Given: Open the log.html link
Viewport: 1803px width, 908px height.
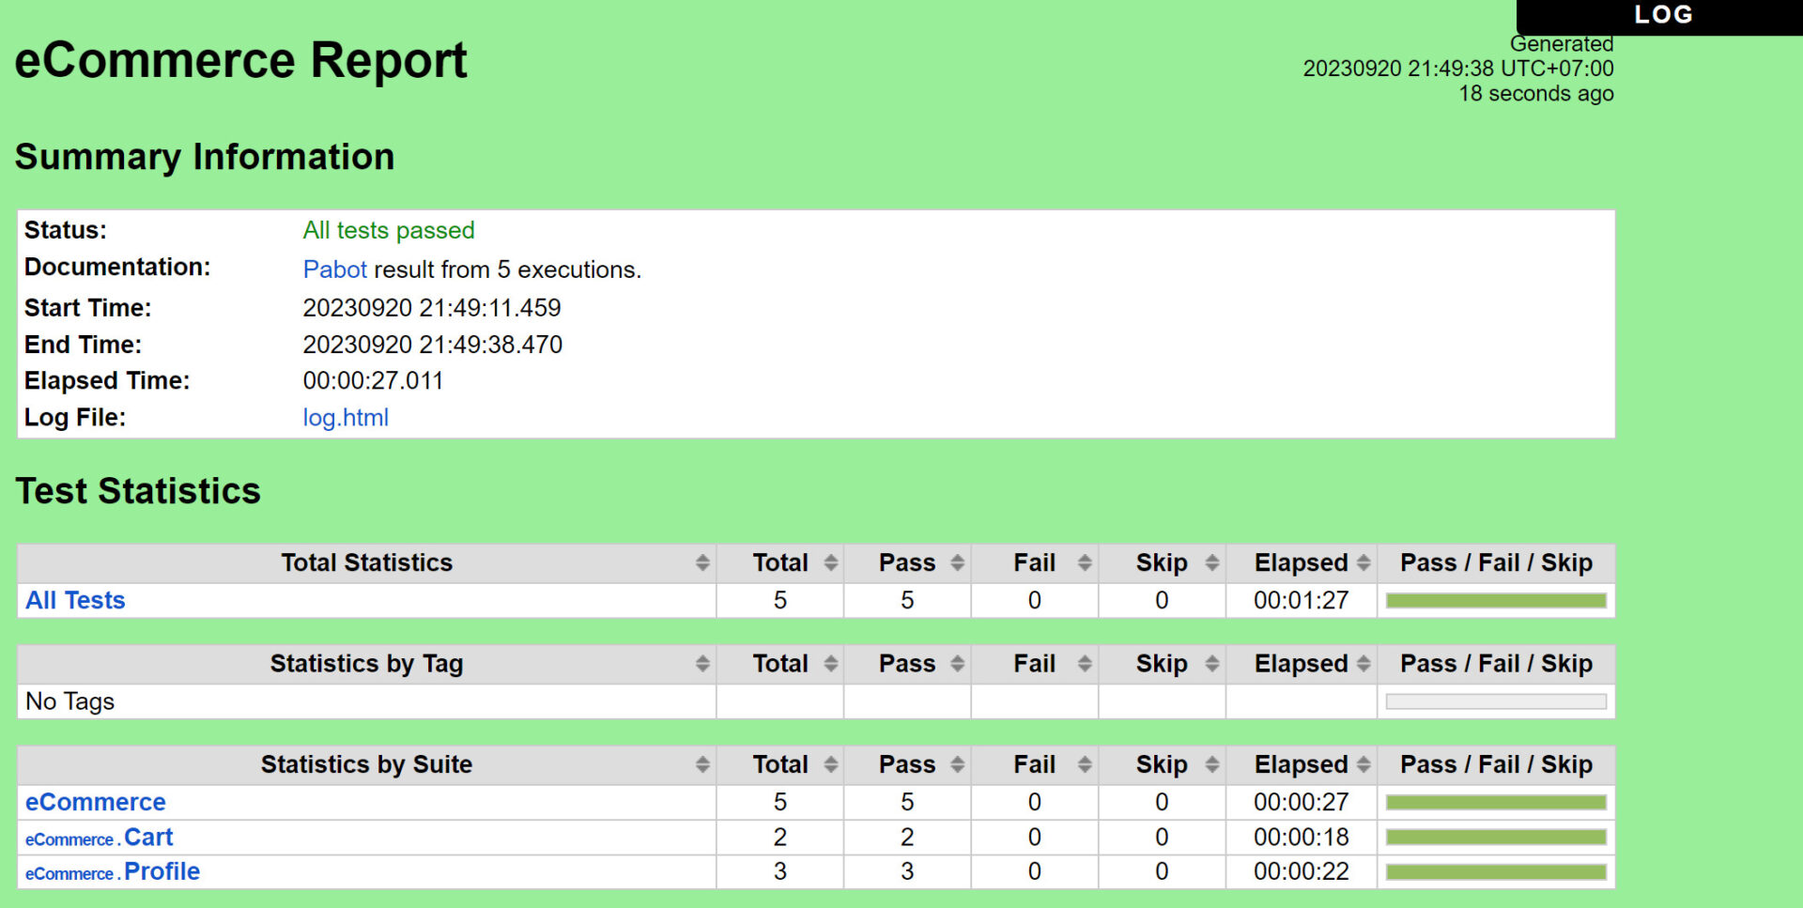Looking at the screenshot, I should pos(346,417).
